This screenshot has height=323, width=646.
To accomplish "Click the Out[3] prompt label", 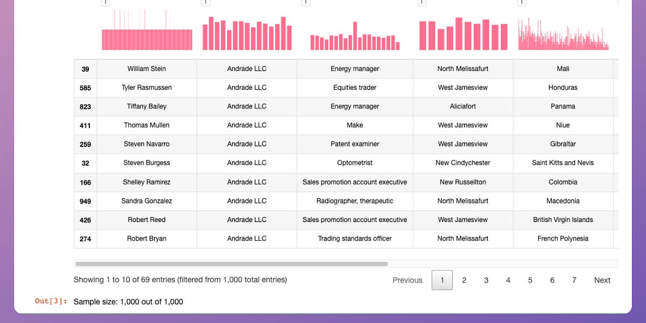I will pyautogui.click(x=50, y=301).
